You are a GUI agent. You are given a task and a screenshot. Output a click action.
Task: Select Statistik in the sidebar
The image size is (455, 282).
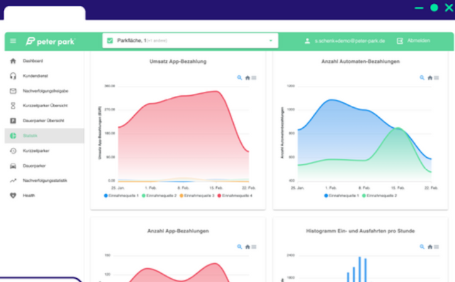44,136
